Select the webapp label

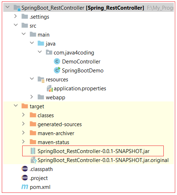click(56, 97)
